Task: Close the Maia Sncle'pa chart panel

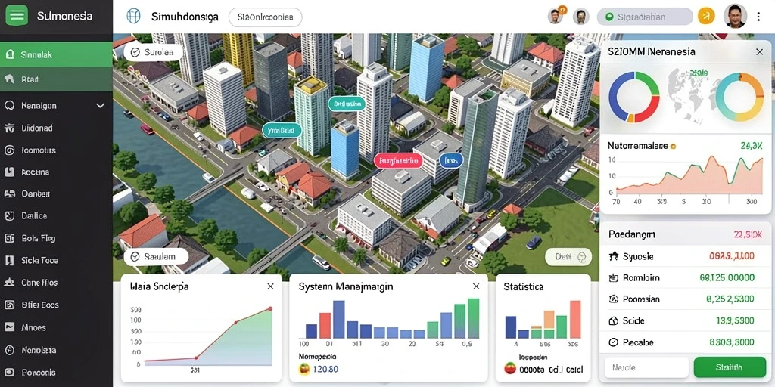Action: click(270, 286)
